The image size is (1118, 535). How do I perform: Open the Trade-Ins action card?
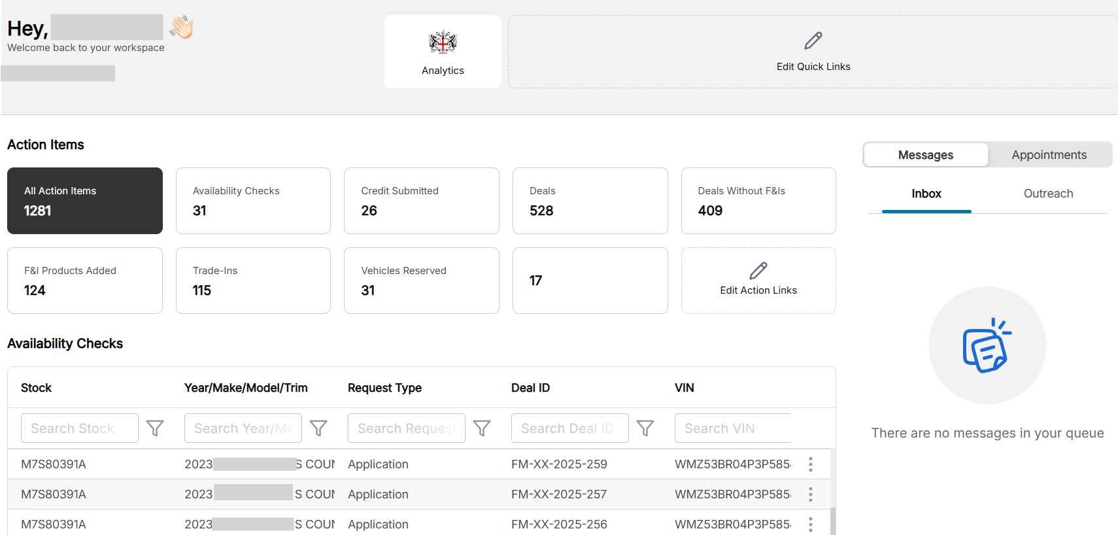click(x=253, y=281)
